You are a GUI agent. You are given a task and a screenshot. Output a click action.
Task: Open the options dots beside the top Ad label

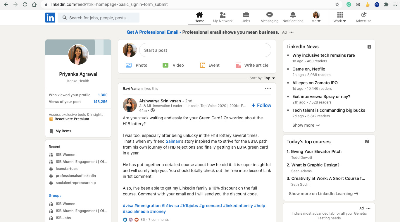click(292, 32)
